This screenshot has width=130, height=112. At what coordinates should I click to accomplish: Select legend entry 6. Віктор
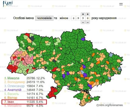[x=11, y=98]
